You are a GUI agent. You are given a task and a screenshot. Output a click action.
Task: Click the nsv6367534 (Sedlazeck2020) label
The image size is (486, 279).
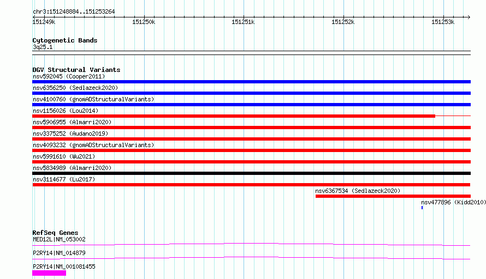point(358,191)
